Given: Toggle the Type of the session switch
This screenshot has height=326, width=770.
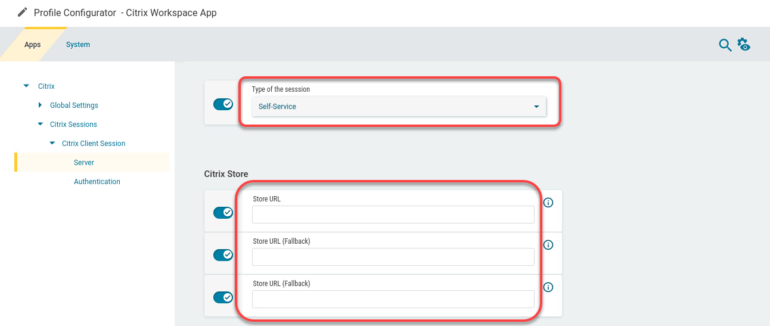Looking at the screenshot, I should click(x=223, y=104).
